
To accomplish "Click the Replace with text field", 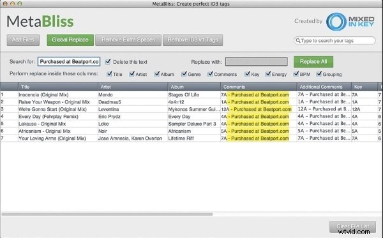I will 256,61.
